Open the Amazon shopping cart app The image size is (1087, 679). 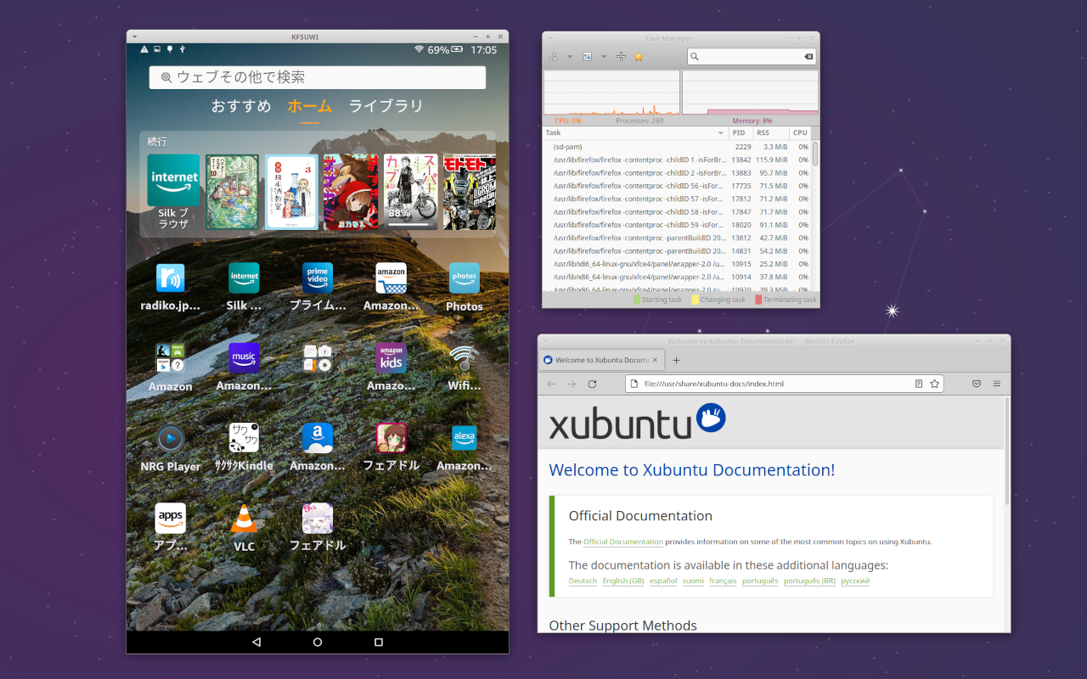pyautogui.click(x=391, y=278)
